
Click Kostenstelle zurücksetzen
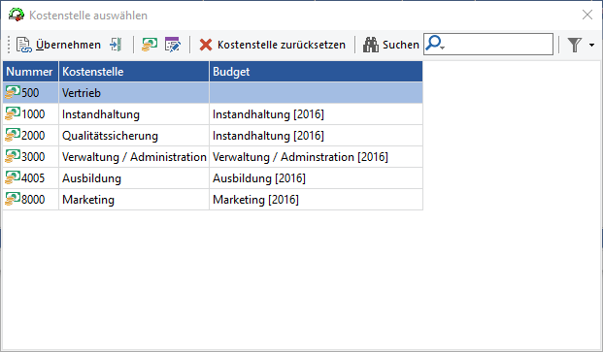click(272, 45)
